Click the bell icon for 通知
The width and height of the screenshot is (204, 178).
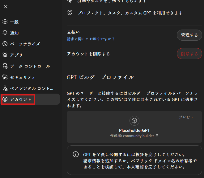click(5, 33)
